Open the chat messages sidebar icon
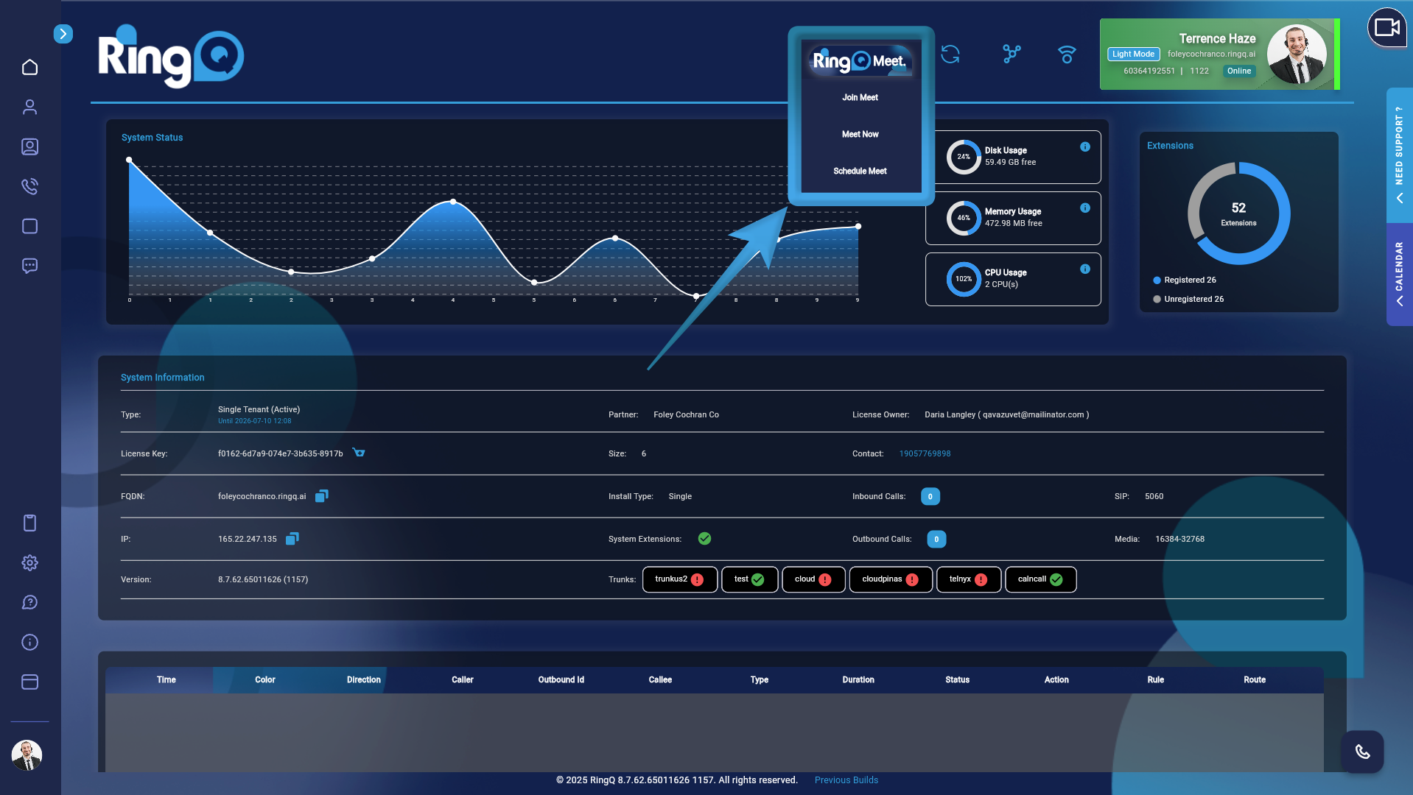 (x=29, y=266)
